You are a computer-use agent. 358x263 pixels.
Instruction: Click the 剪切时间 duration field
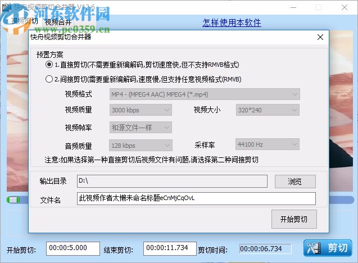[x=265, y=249]
